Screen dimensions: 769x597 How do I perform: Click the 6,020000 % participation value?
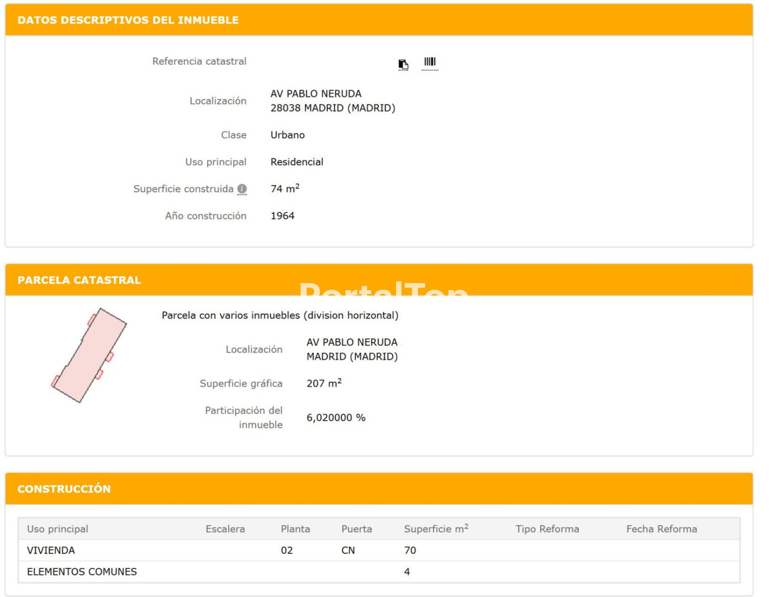pyautogui.click(x=336, y=418)
